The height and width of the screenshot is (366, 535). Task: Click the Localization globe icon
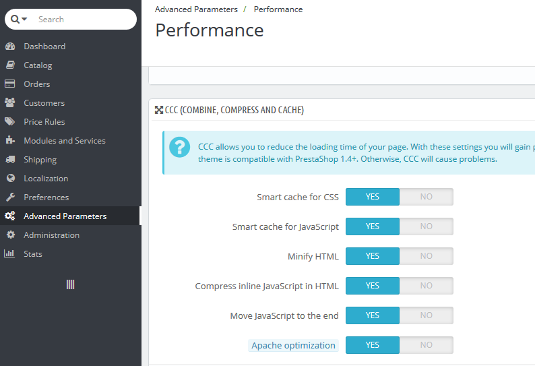(10, 179)
